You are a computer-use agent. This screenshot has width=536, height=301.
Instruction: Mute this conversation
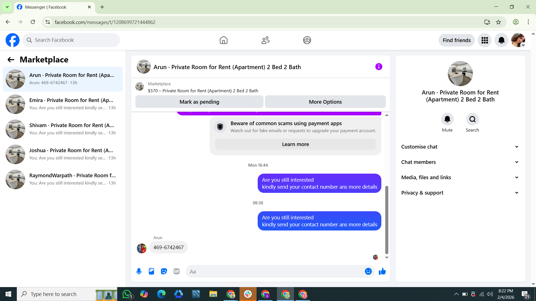coord(447,119)
